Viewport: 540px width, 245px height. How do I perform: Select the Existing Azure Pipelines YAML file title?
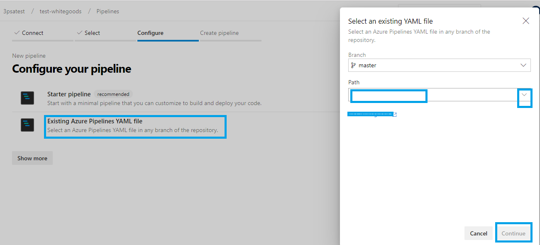95,121
